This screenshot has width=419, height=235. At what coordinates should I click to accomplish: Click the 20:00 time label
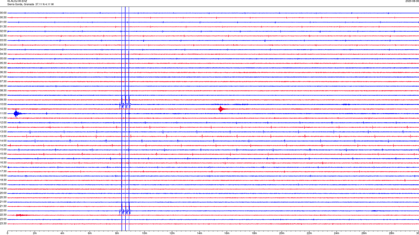click(x=3, y=193)
